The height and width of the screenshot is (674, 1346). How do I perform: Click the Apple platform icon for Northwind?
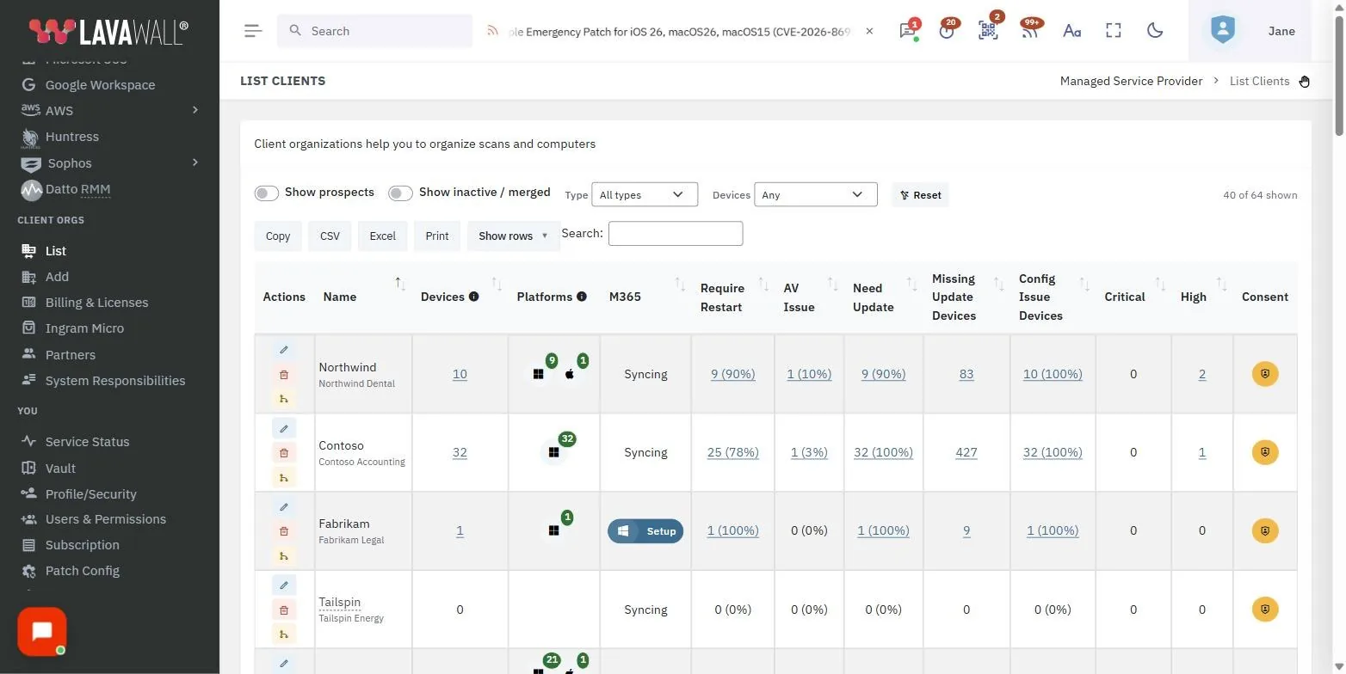[x=570, y=374]
